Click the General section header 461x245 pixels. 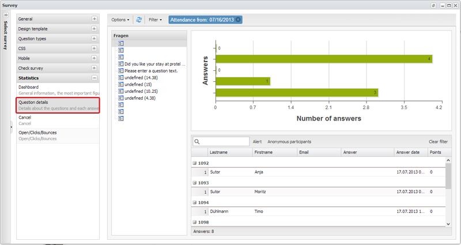coord(58,19)
